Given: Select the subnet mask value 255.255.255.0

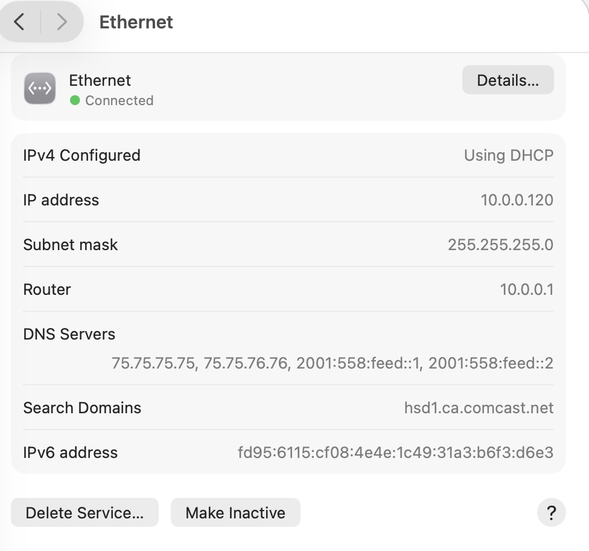Looking at the screenshot, I should tap(500, 245).
